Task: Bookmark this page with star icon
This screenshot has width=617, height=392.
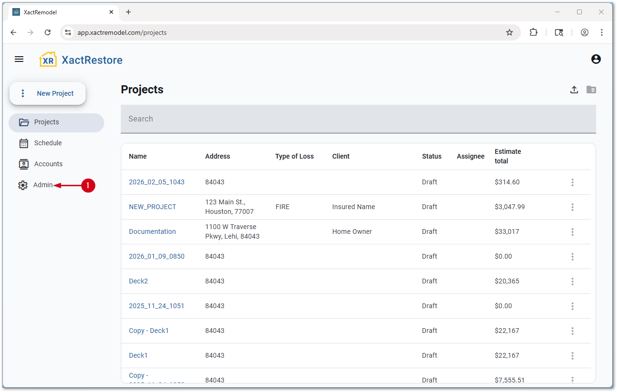Action: [509, 32]
